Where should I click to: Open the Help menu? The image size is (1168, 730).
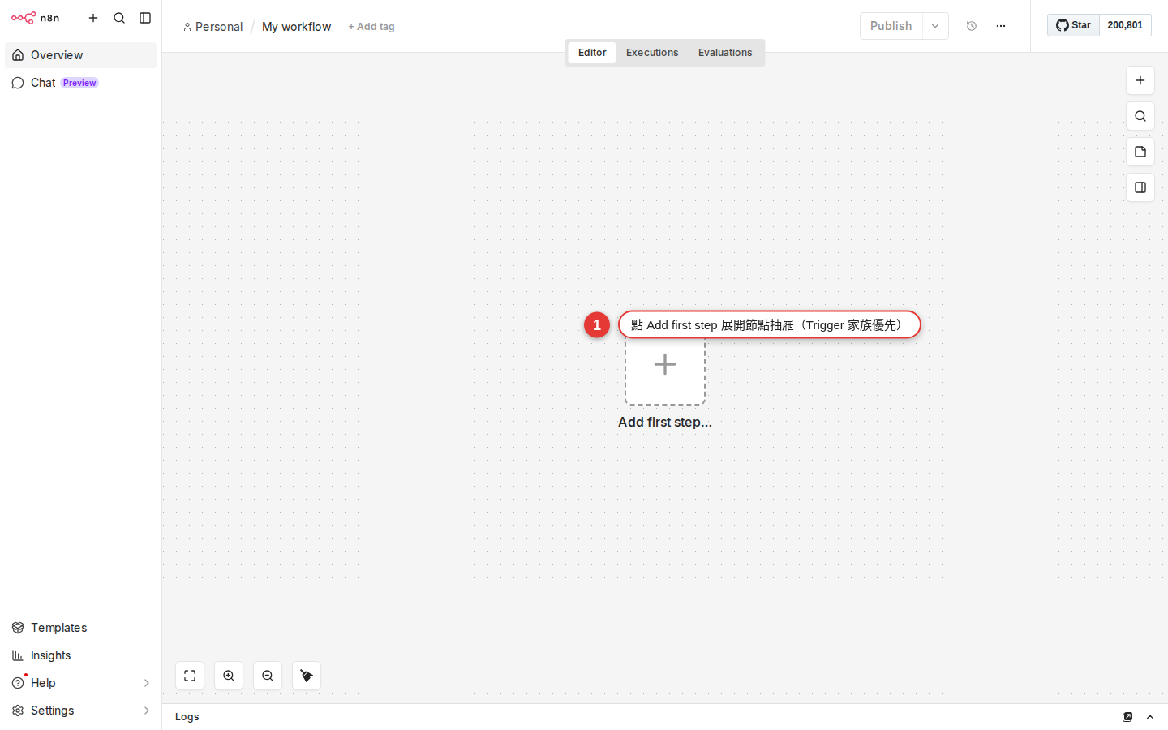(x=80, y=683)
